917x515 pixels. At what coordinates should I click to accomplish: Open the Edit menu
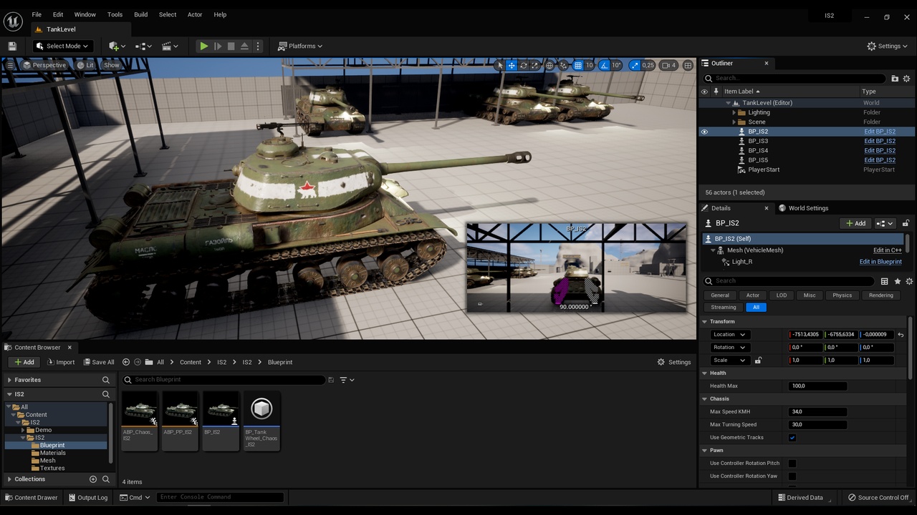(x=58, y=14)
